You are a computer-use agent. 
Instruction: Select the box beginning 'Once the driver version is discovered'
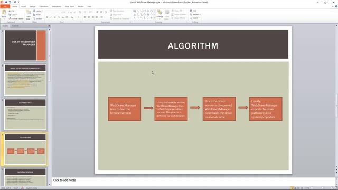219,109
